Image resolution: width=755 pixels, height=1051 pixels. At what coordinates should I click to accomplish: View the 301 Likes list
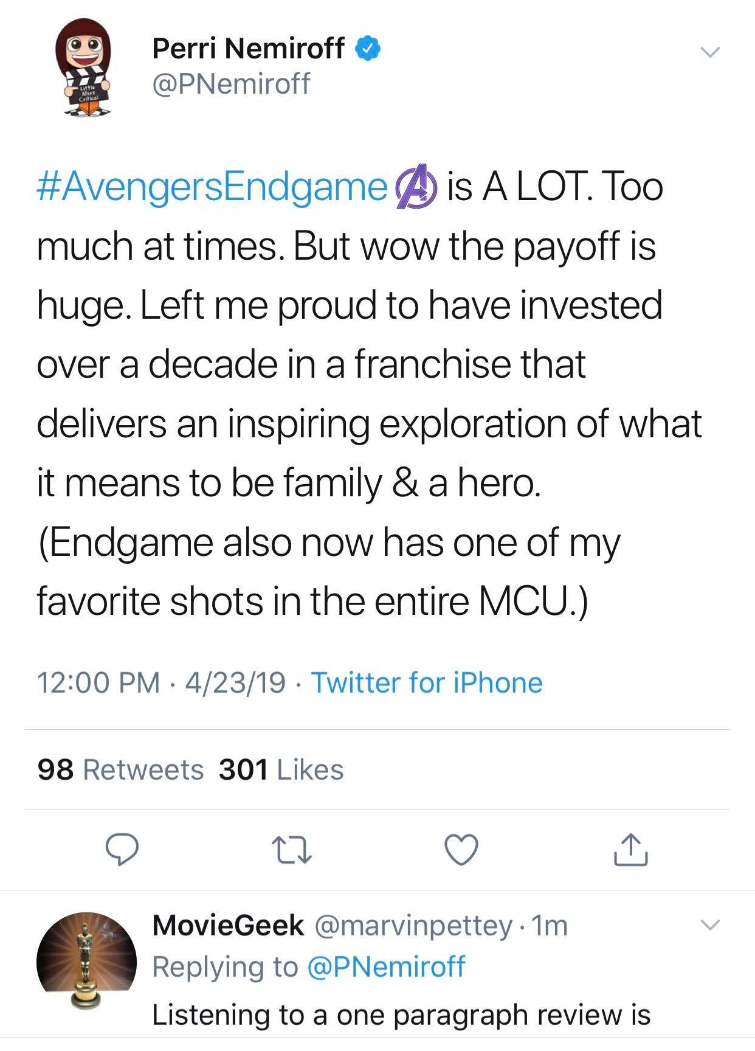click(x=281, y=769)
